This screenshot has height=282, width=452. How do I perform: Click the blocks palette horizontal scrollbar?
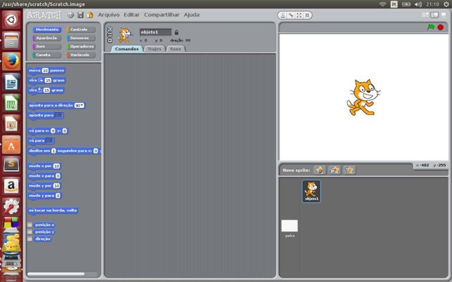coord(56,274)
